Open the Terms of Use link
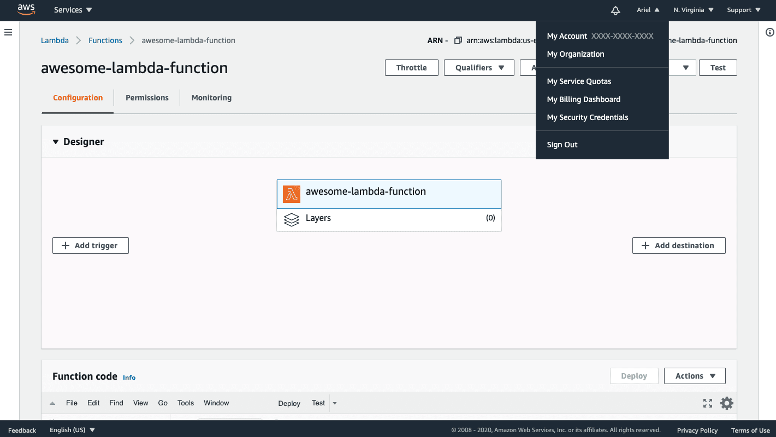776x437 pixels. pos(750,430)
